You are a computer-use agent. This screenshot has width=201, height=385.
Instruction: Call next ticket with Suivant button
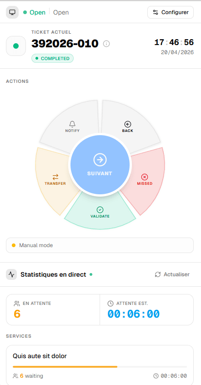[100, 164]
